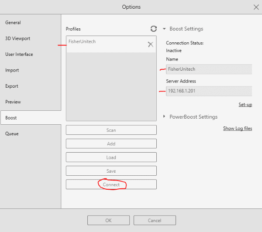
Task: Click the Inactive connection status text
Action: [x=174, y=51]
